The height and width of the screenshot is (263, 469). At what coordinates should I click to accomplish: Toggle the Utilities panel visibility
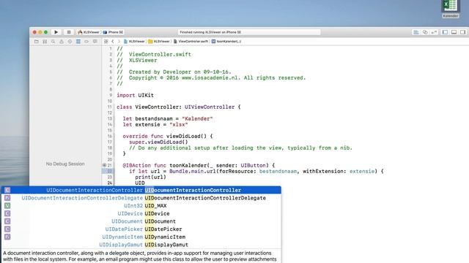(x=462, y=32)
